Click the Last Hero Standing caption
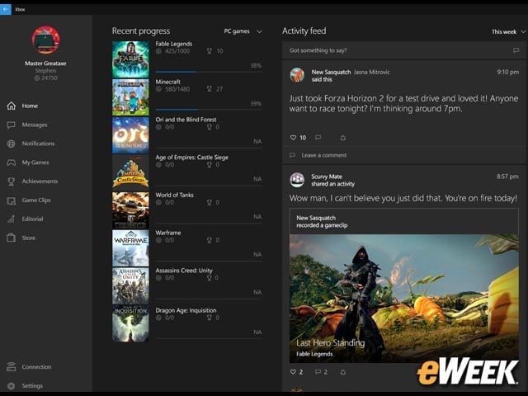The width and height of the screenshot is (528, 396). 330,343
